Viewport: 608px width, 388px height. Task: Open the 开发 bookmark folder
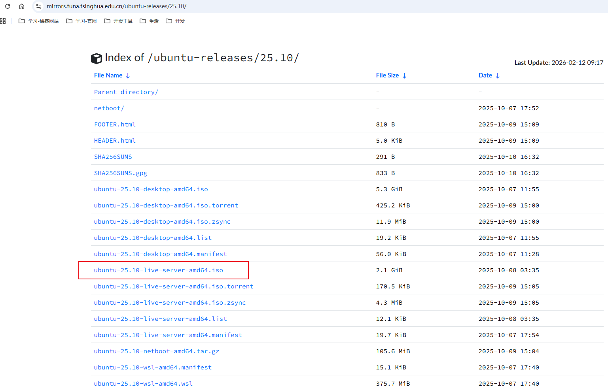coord(175,21)
